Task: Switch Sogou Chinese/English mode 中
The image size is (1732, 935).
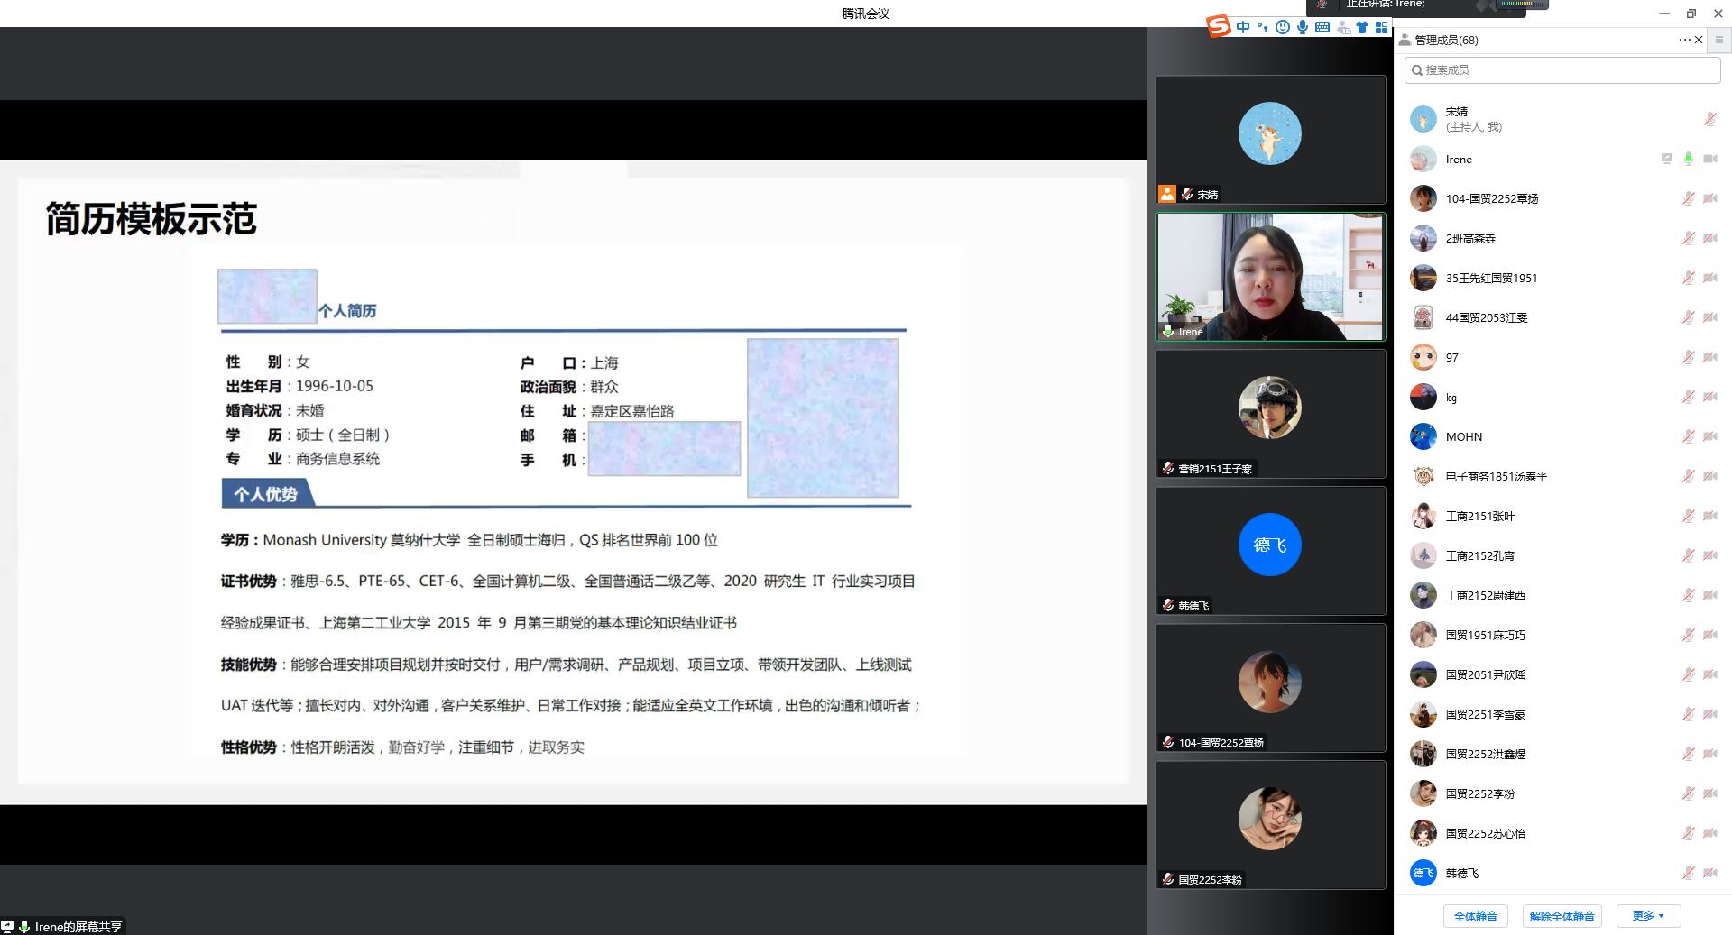Action: [1243, 27]
